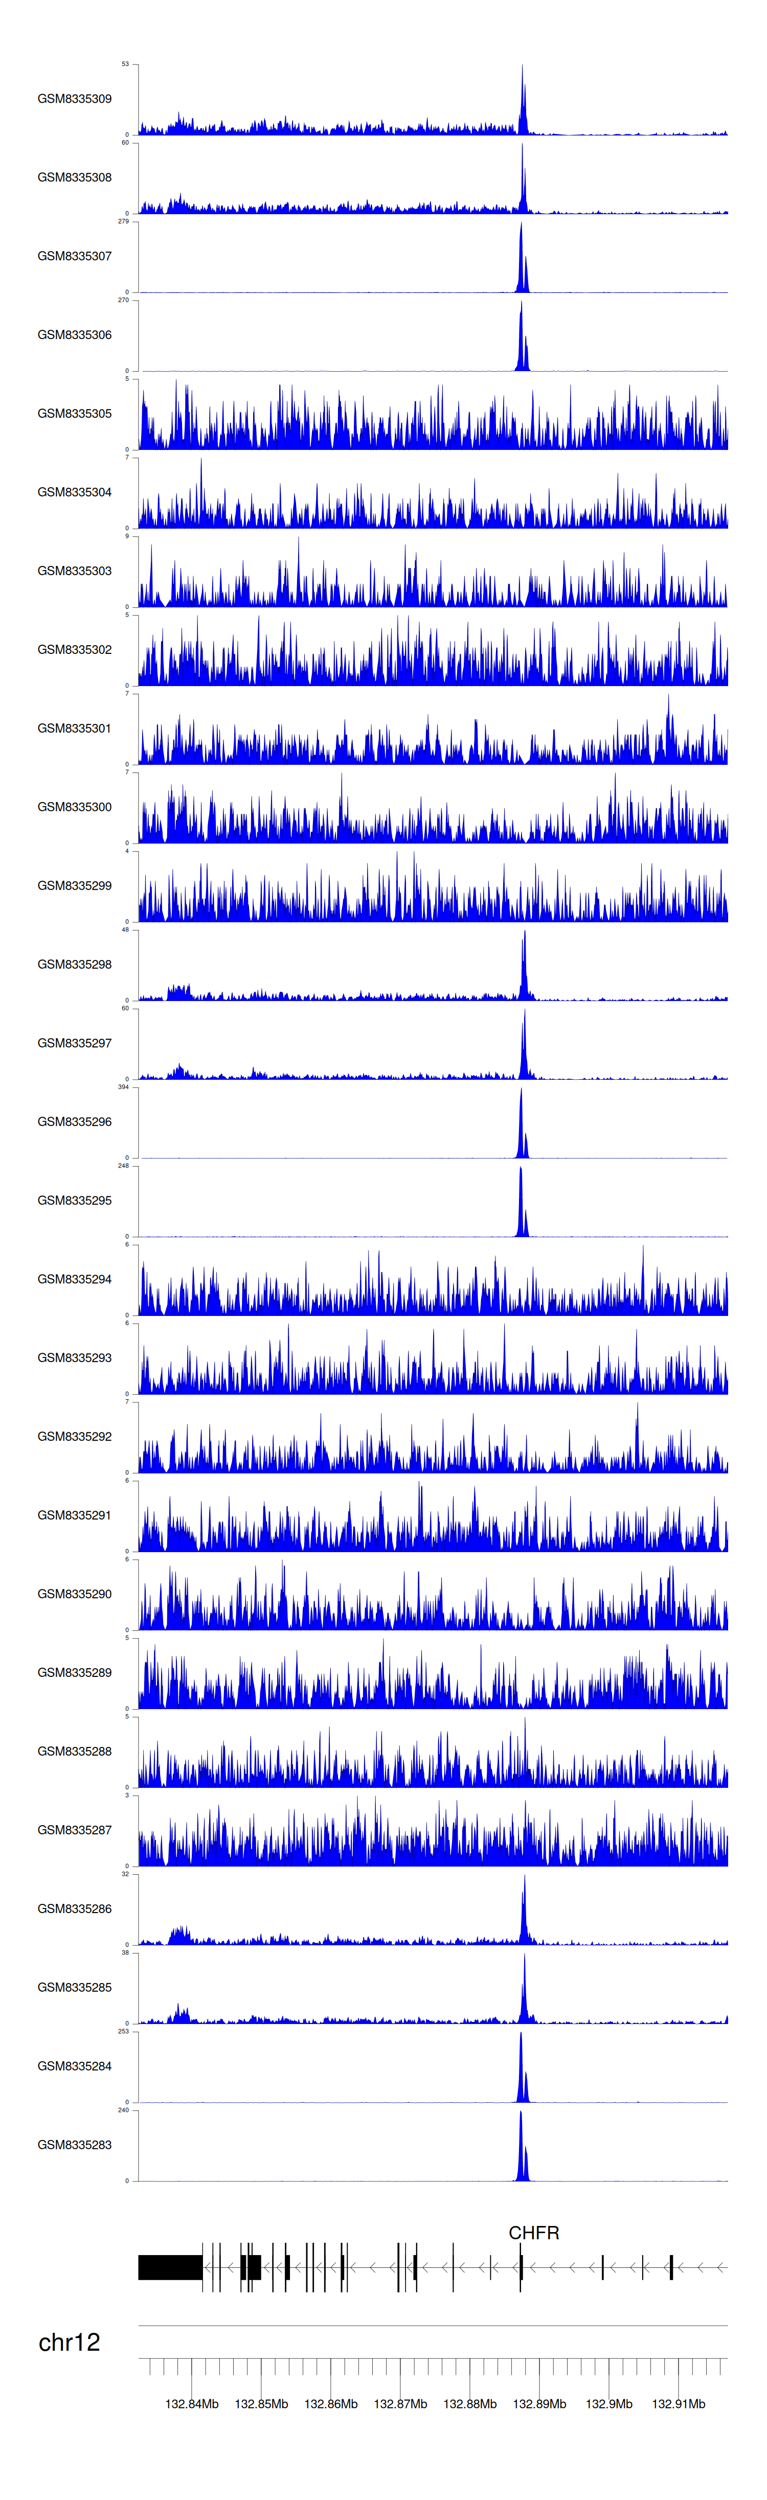Select the 132.91Mb position label
The height and width of the screenshot is (2500, 767).
coord(678,2404)
